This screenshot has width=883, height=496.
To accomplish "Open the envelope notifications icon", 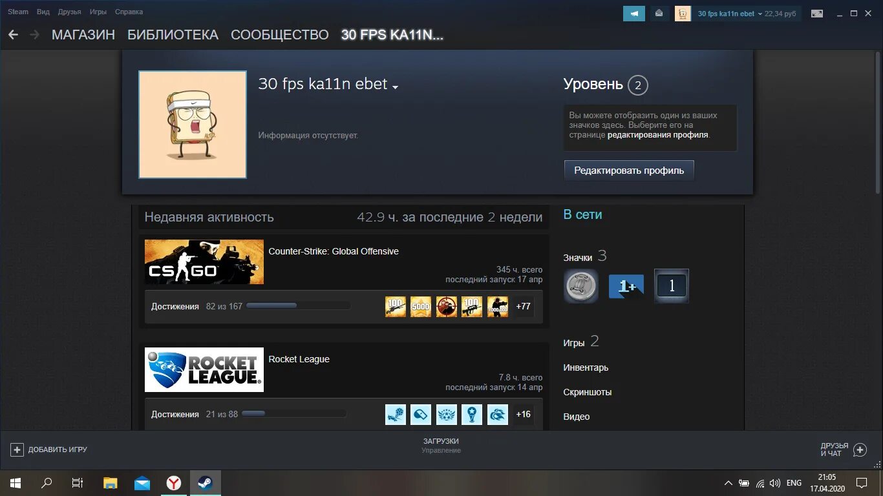I will coord(659,13).
